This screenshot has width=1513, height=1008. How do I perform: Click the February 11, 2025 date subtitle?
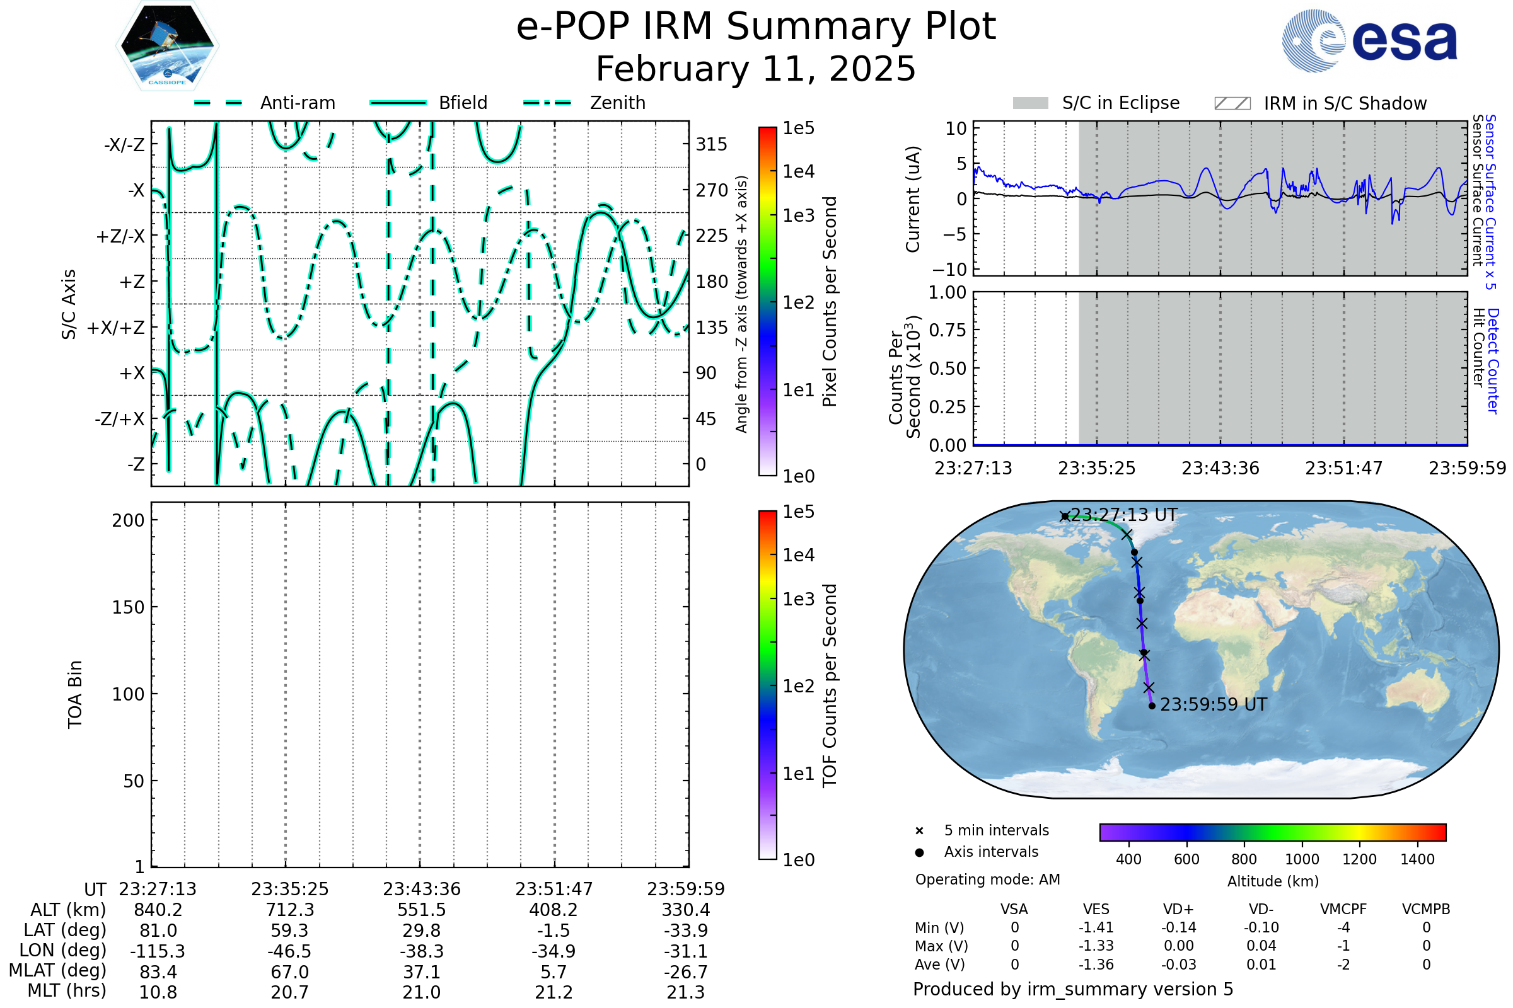(x=756, y=69)
